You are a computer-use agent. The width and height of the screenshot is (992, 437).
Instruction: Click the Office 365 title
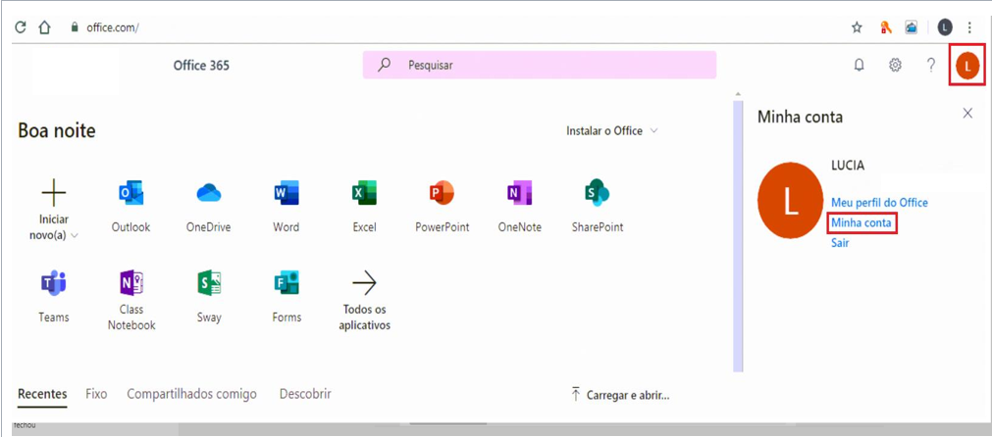201,65
